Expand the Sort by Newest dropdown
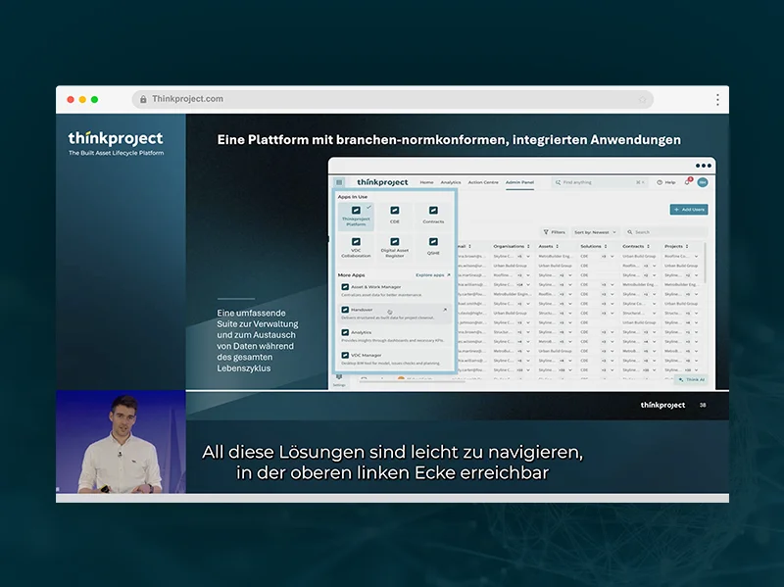The image size is (784, 587). [597, 232]
